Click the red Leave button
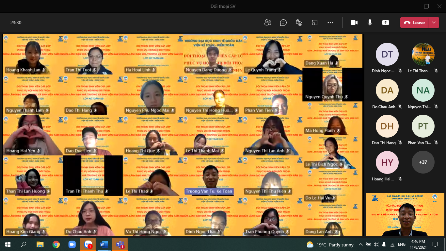 415,23
